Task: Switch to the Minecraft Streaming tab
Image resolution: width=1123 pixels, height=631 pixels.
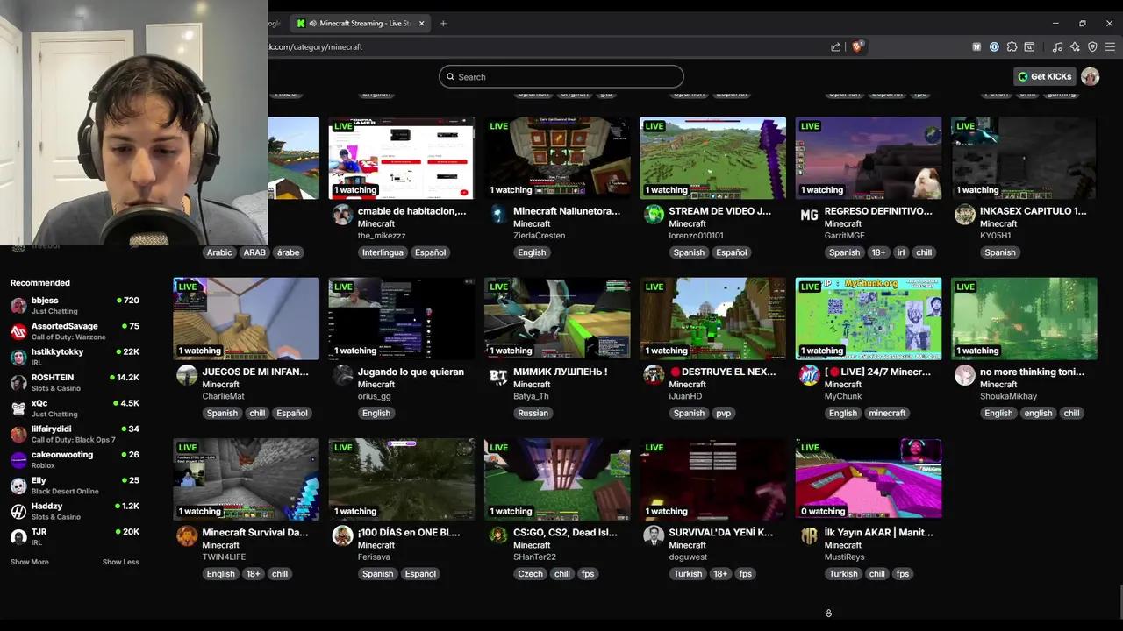Action: [360, 23]
